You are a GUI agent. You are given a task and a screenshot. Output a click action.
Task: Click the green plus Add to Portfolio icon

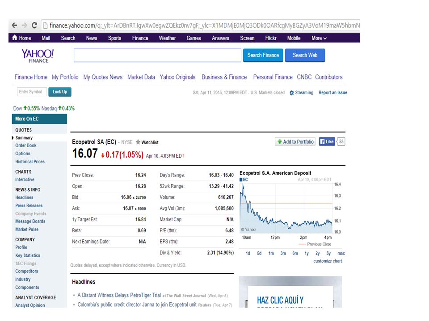pos(279,142)
